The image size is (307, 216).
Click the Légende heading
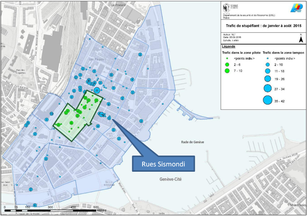coord(228,47)
